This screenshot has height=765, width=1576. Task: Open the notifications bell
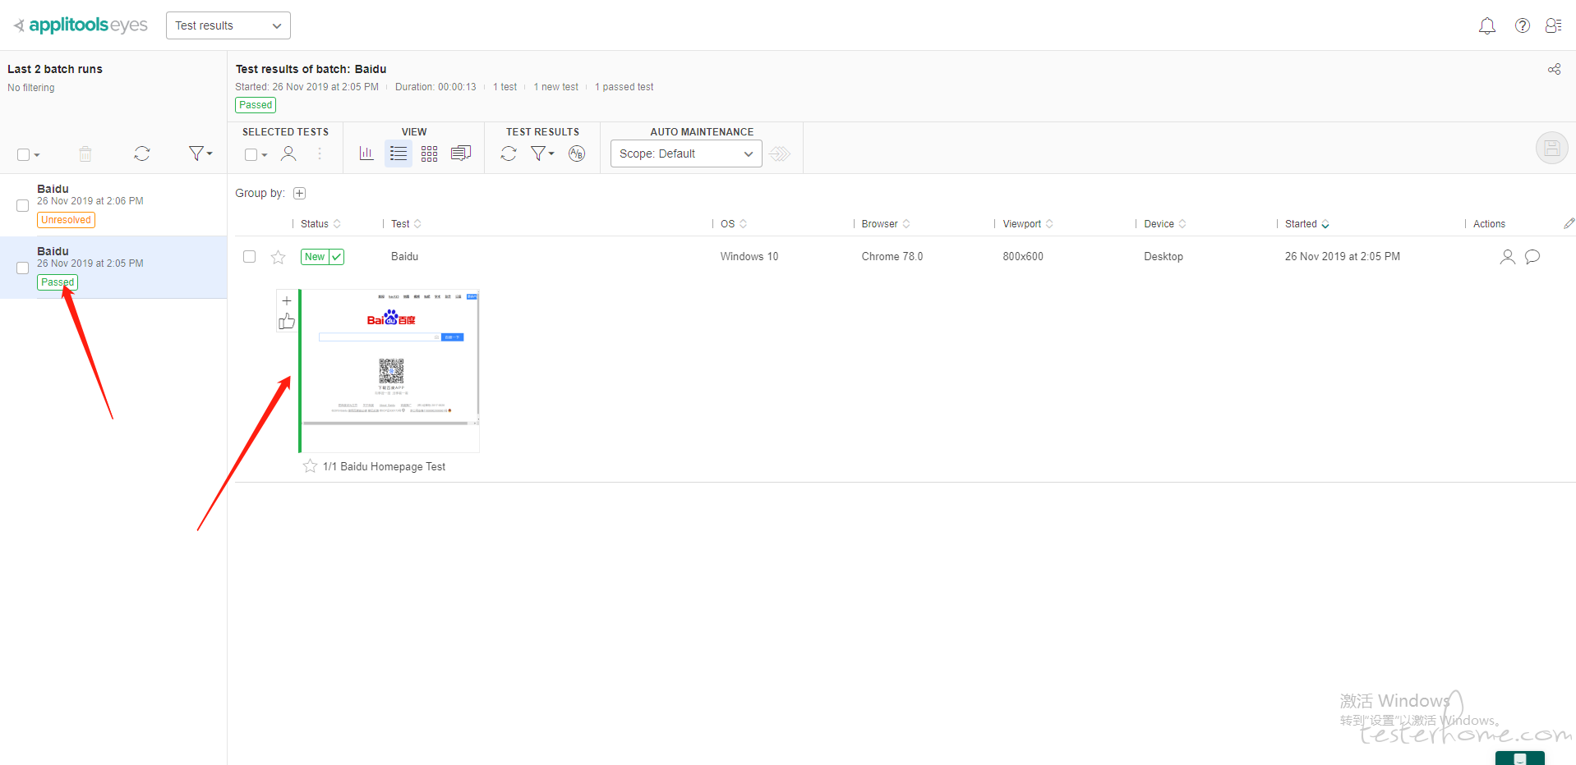pyautogui.click(x=1487, y=26)
